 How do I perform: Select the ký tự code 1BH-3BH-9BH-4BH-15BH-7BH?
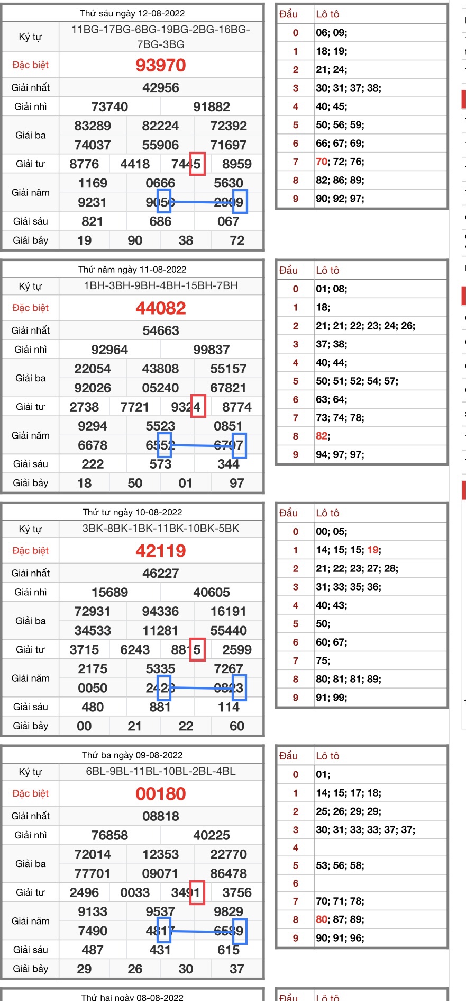click(160, 286)
